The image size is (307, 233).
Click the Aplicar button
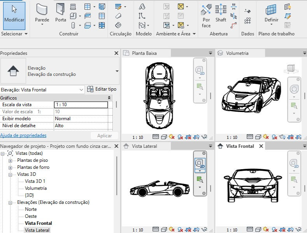105,136
